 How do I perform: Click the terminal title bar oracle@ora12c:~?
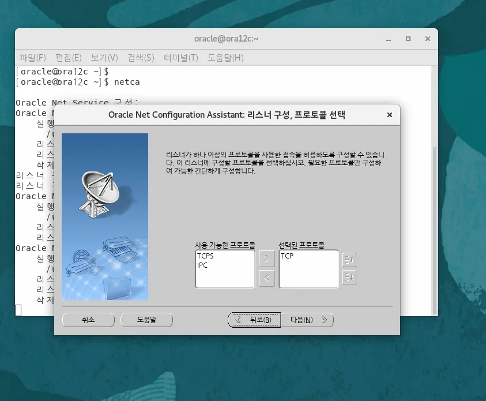pyautogui.click(x=226, y=39)
